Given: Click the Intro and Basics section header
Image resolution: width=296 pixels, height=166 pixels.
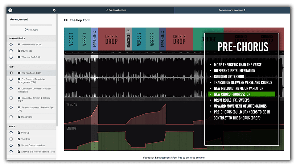Looking at the screenshot, I should (31, 38).
